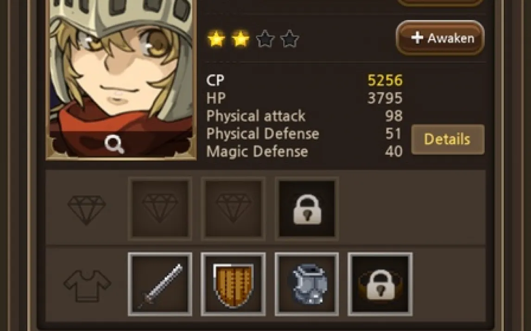
Task: Select the knight character portrait
Action: pyautogui.click(x=121, y=80)
